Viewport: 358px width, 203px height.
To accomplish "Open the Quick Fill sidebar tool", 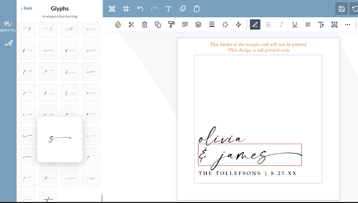I will (8, 26).
